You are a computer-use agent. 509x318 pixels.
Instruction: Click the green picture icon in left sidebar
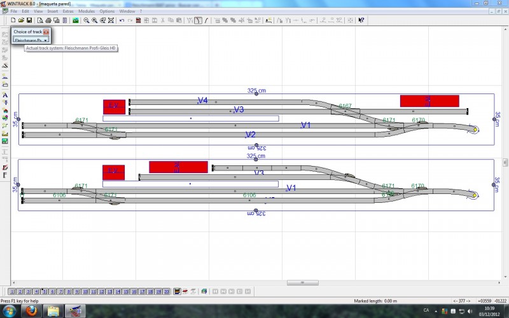[x=5, y=141]
